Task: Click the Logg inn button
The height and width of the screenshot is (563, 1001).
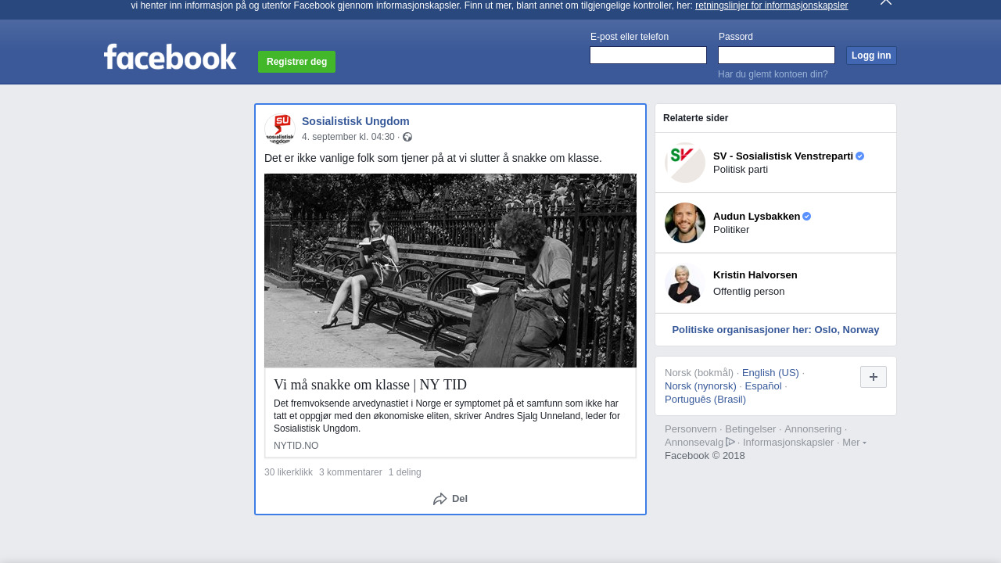Action: pos(871,56)
